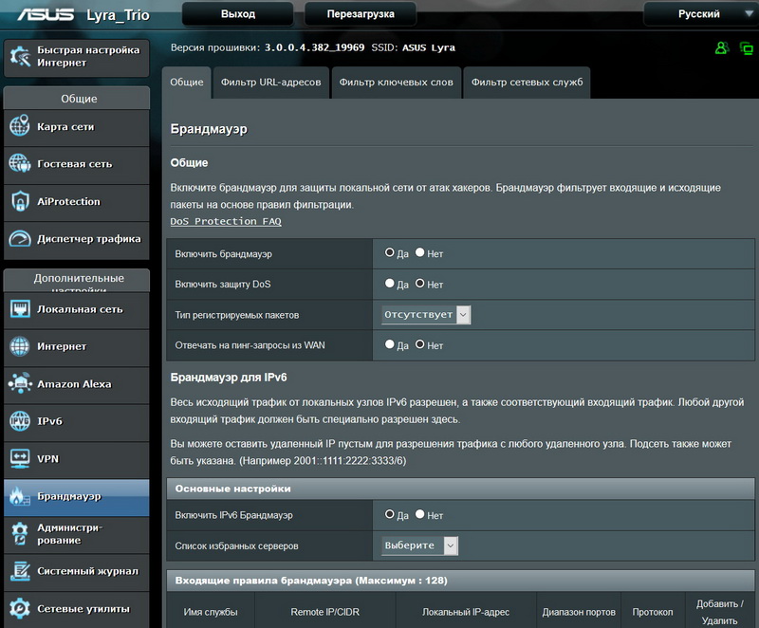759x628 pixels.
Task: Open the Фильтр ключевых слов tab
Action: (x=396, y=83)
